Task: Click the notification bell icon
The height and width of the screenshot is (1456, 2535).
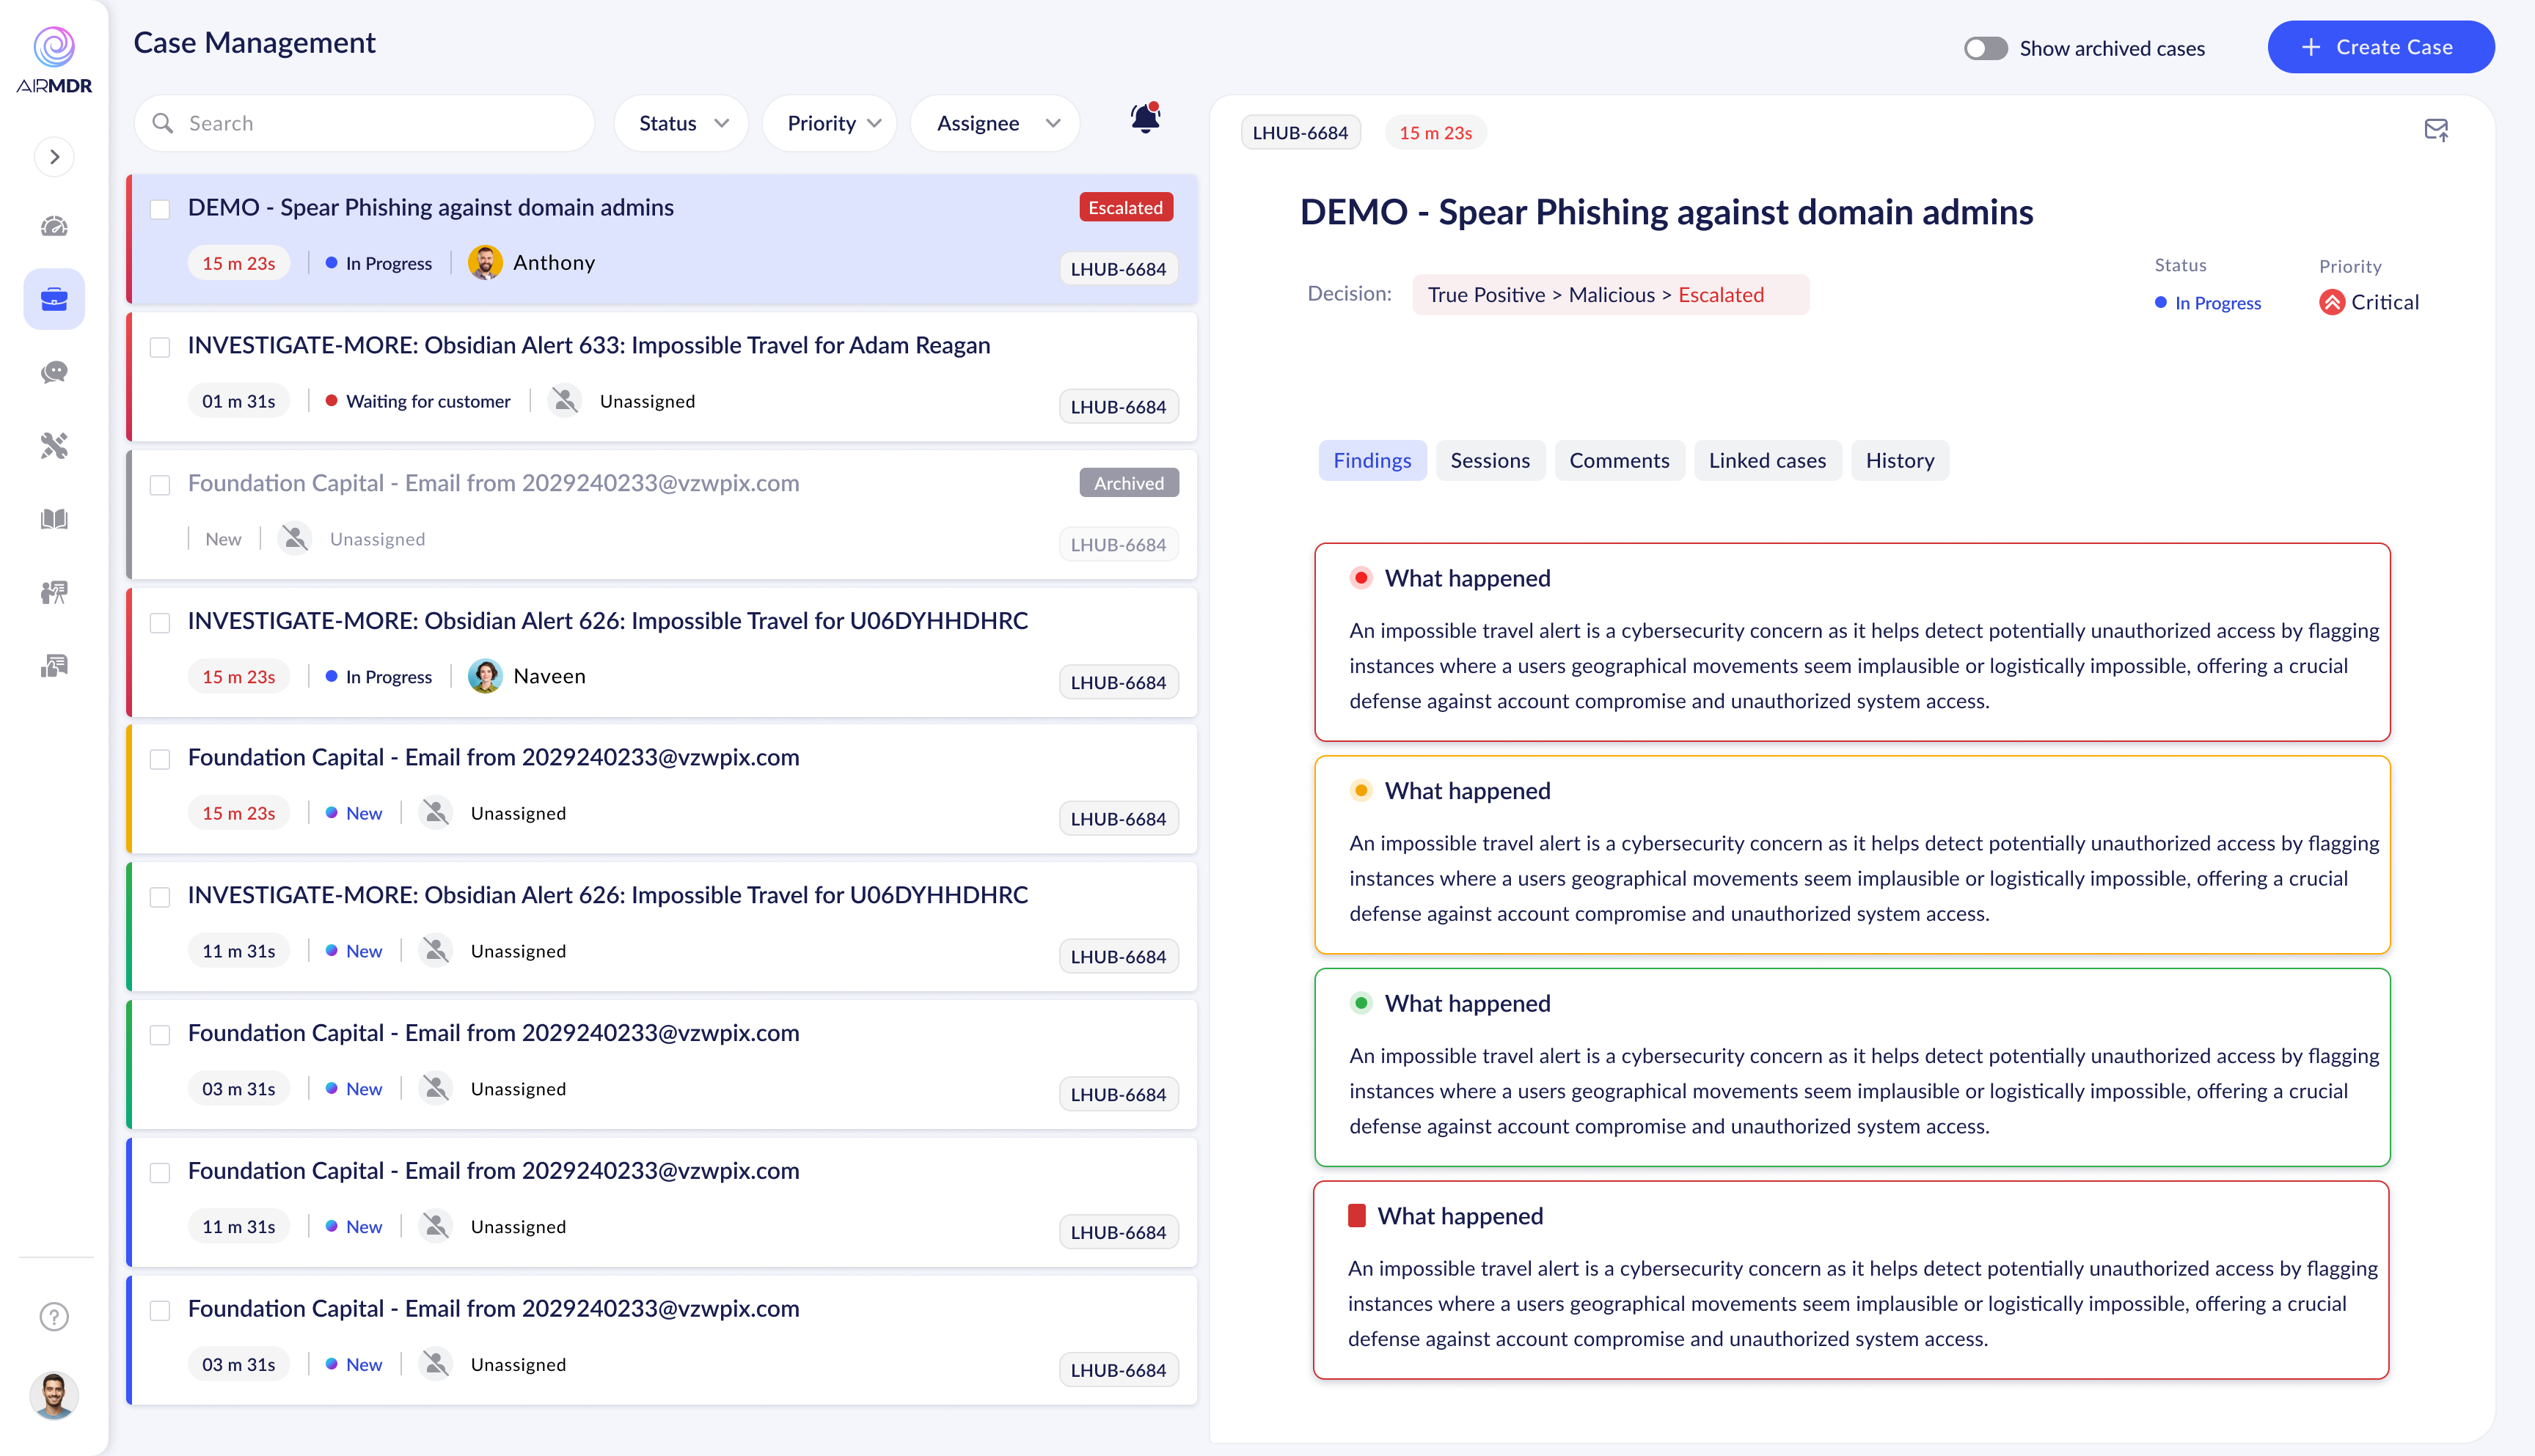Action: [x=1144, y=120]
